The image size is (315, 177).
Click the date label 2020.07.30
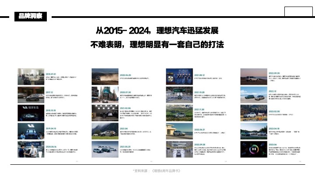point(126,92)
